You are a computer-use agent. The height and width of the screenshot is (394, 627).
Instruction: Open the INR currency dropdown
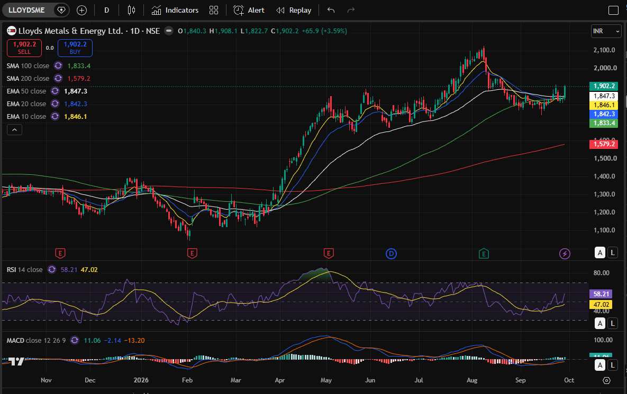606,31
